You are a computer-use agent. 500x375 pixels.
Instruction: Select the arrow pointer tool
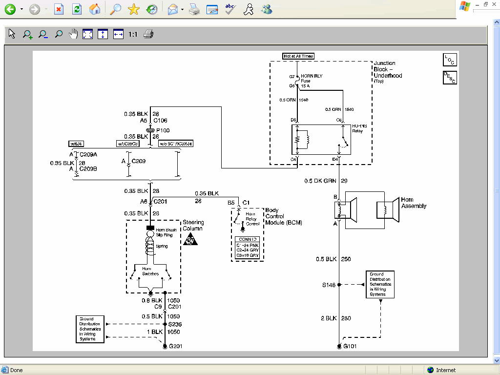coord(11,34)
